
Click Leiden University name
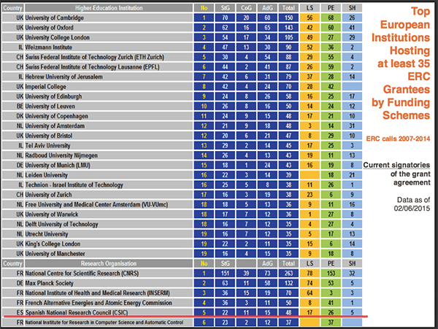point(47,175)
